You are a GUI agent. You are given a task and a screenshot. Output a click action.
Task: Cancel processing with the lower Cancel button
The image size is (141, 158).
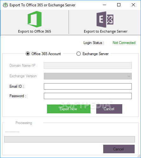[119, 149]
